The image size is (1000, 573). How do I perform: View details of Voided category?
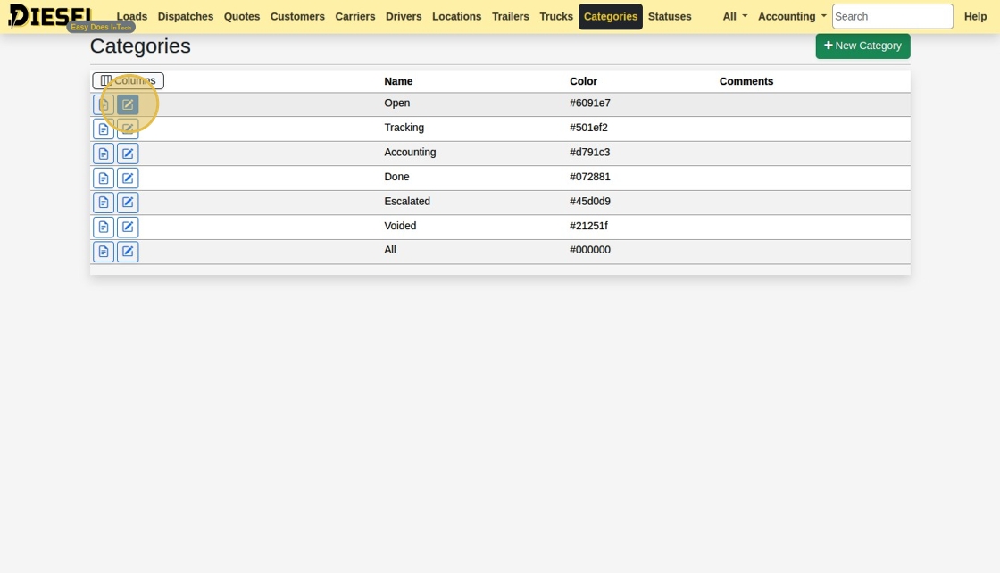pyautogui.click(x=104, y=227)
